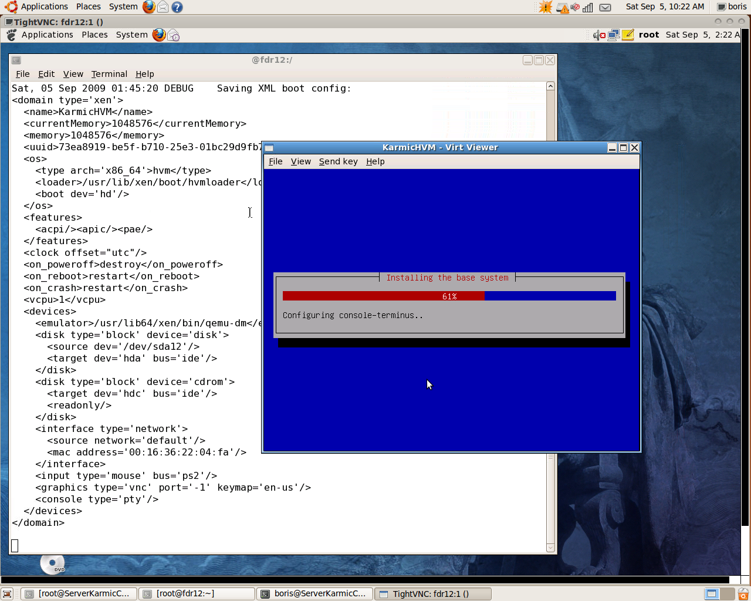Click the orange starburst update alert icon
This screenshot has width=751, height=601.
point(546,7)
